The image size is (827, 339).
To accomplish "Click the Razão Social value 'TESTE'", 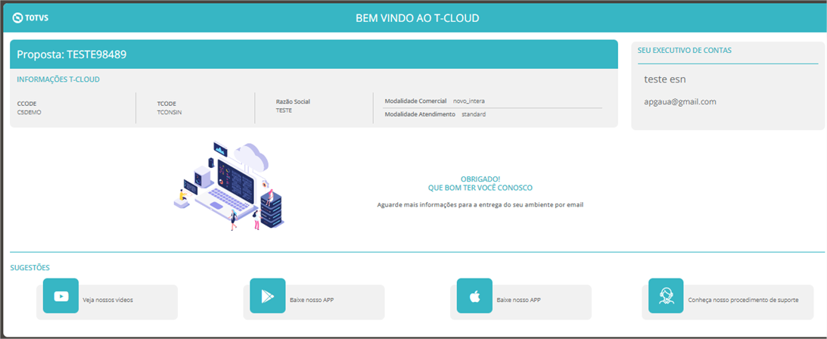I will (284, 110).
